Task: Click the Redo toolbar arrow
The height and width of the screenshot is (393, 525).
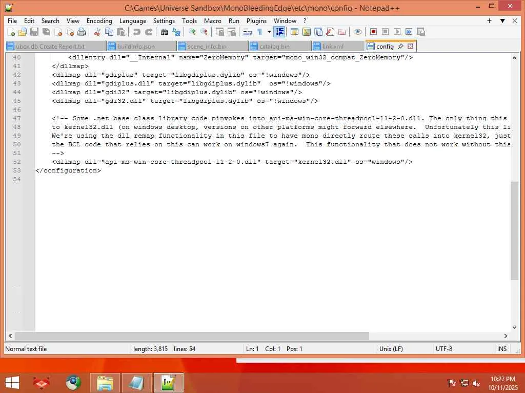Action: (x=148, y=32)
